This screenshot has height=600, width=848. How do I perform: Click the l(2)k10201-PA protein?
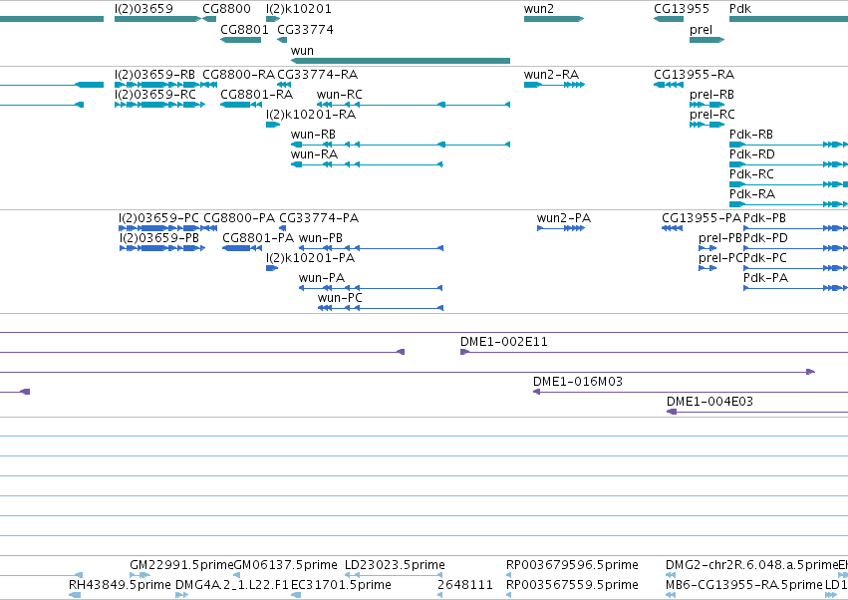[272, 268]
